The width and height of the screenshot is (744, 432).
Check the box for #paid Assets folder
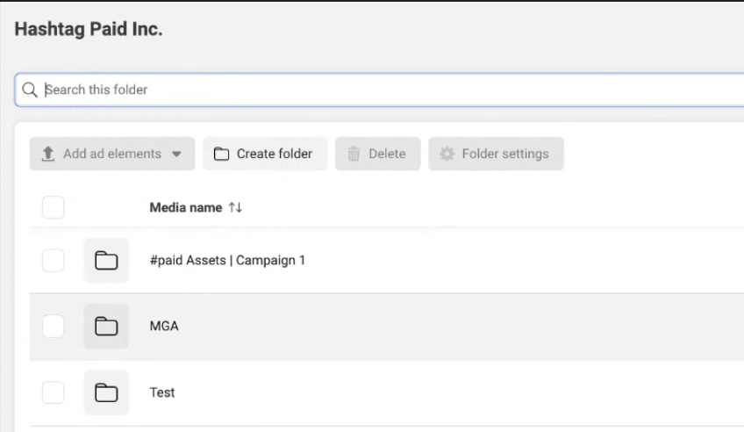coord(54,260)
